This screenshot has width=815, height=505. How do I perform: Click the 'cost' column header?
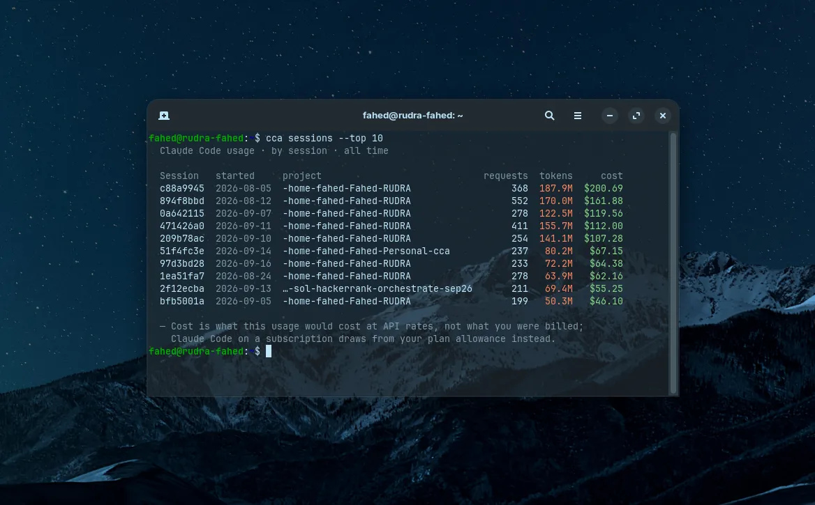pos(612,176)
